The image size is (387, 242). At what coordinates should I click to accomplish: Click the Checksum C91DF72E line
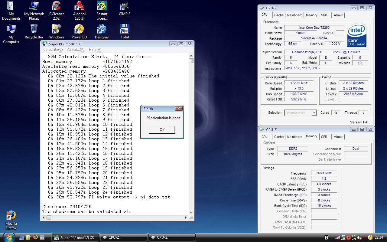coord(67,207)
